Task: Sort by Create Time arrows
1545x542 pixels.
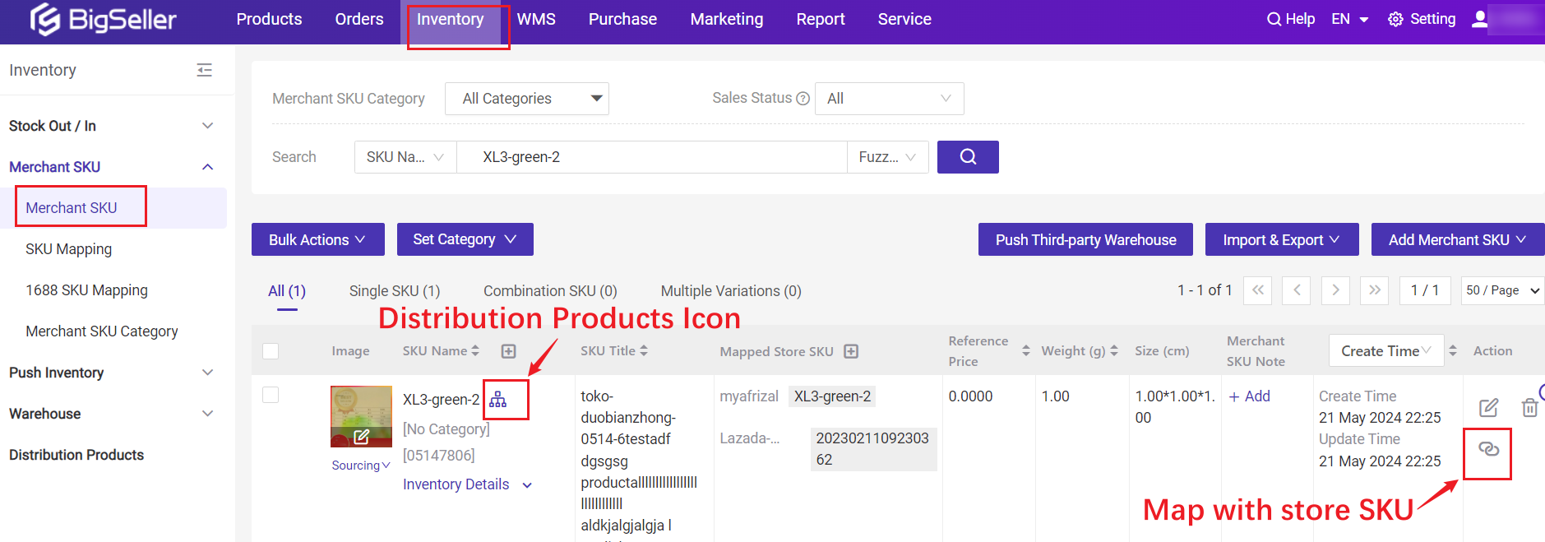Action: [1453, 351]
